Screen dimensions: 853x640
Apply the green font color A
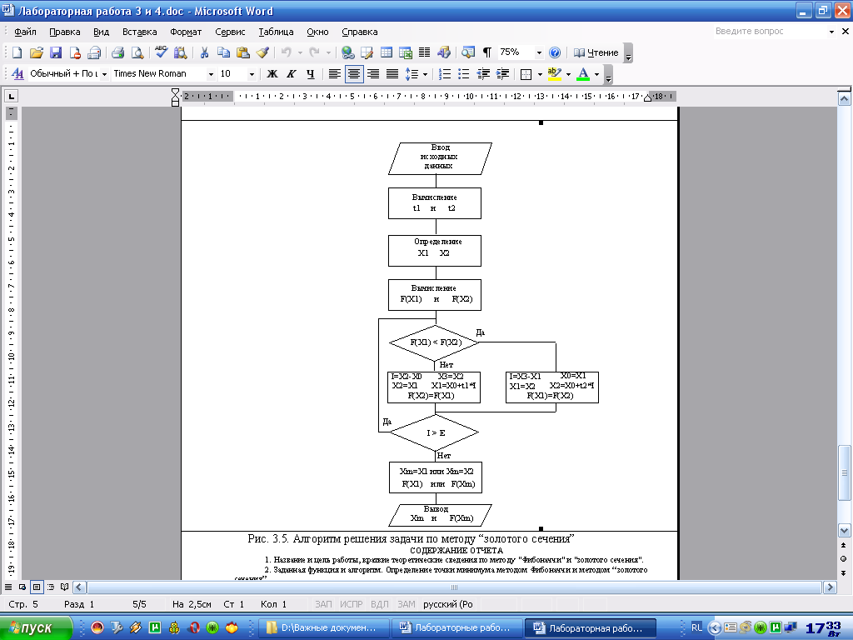point(582,73)
